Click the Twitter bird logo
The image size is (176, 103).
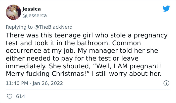point(166,9)
